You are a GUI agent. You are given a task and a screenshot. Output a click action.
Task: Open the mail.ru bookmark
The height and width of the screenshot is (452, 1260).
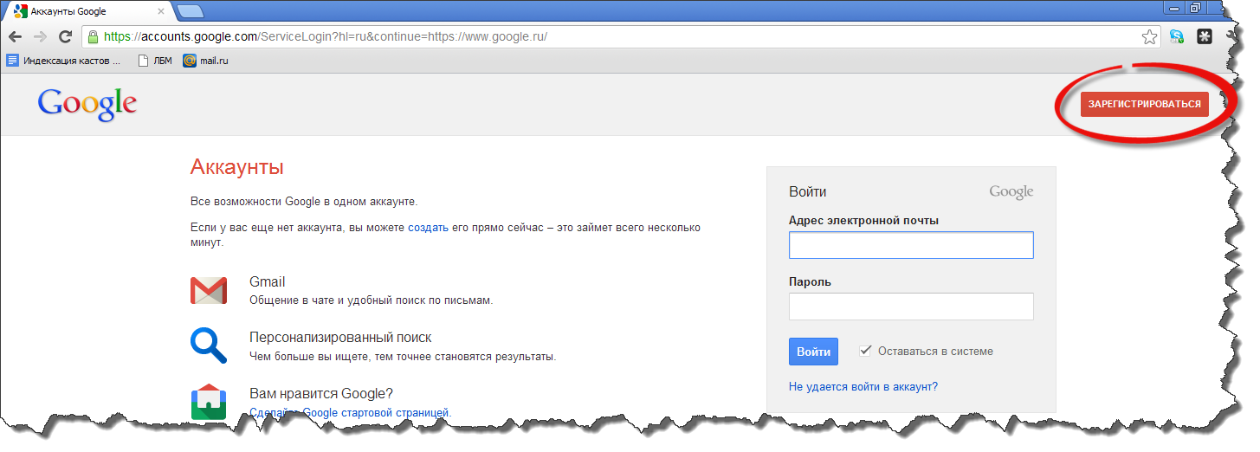[205, 61]
